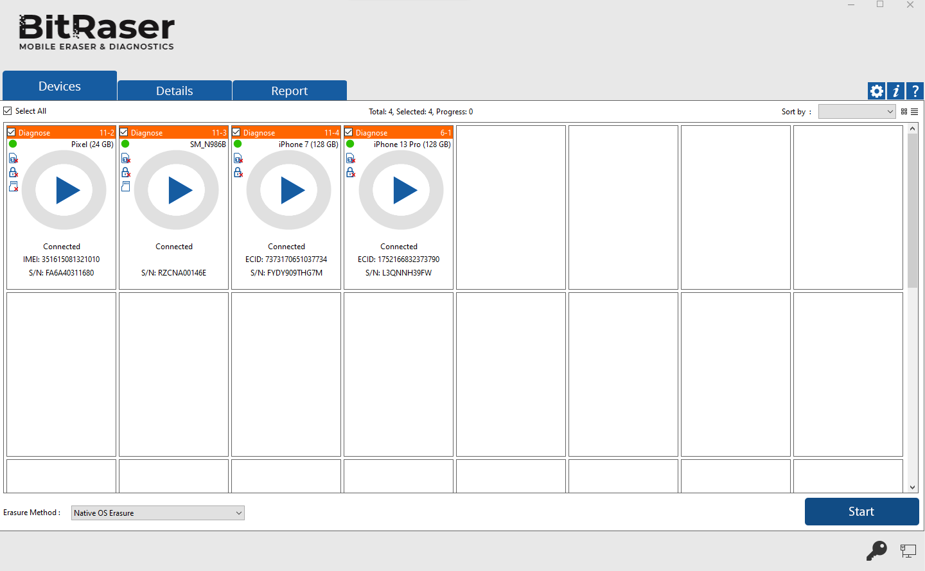The image size is (925, 571).
Task: Open the information (i) icon
Action: click(895, 91)
